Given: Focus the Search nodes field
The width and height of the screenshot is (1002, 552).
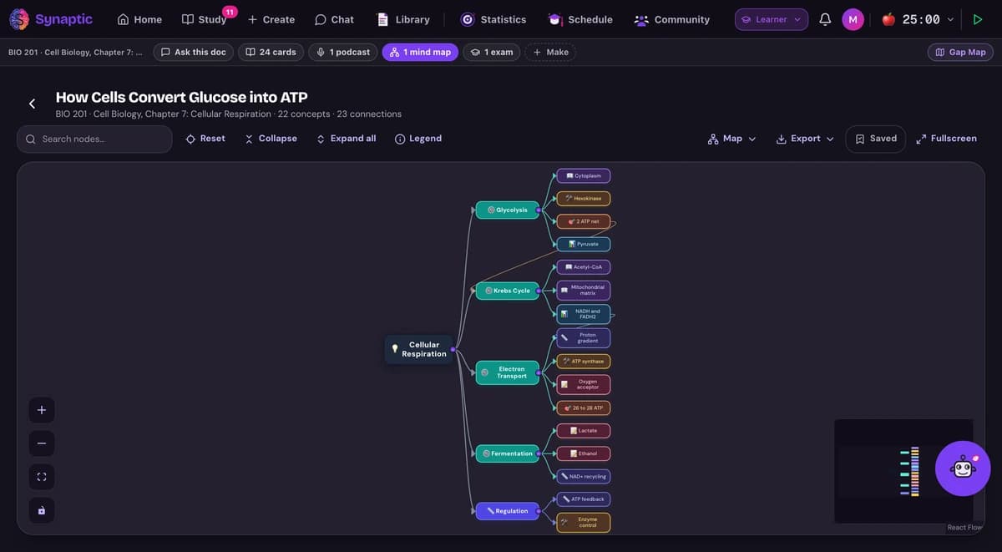Looking at the screenshot, I should 94,139.
